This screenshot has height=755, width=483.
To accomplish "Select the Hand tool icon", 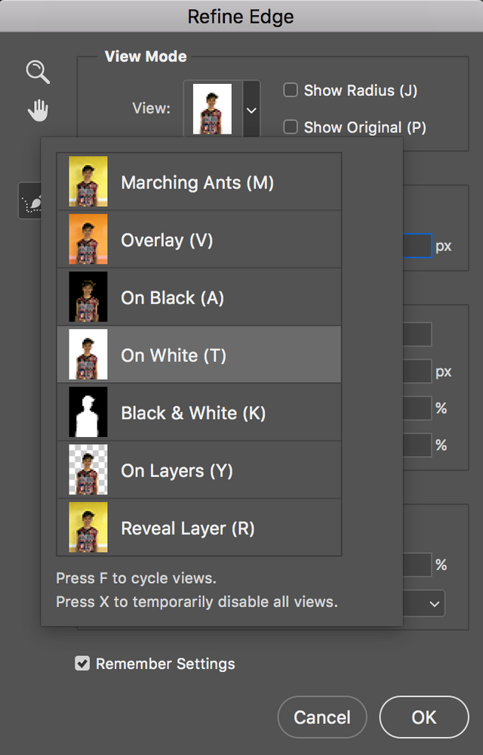I will point(38,112).
